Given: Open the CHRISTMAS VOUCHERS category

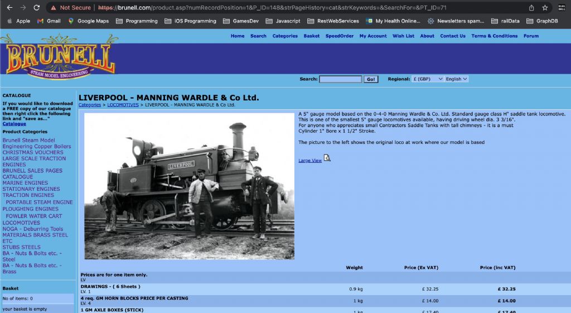Looking at the screenshot, I should (33, 152).
